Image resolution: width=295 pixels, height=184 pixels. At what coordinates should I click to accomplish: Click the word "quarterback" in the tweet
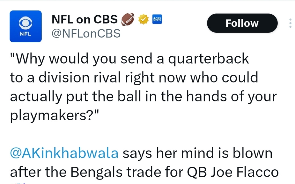209,59
